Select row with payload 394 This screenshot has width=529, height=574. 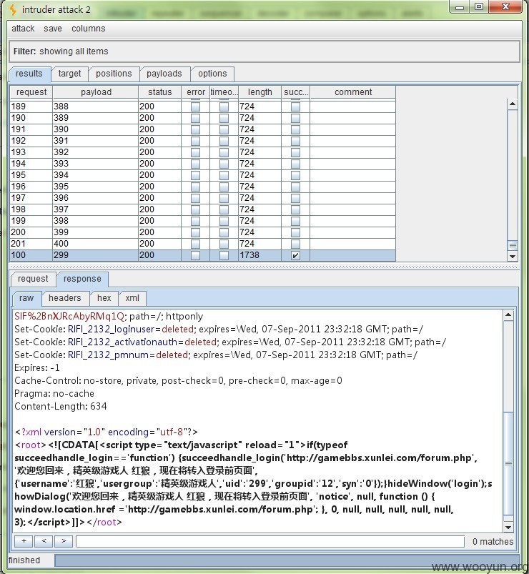pyautogui.click(x=203, y=175)
